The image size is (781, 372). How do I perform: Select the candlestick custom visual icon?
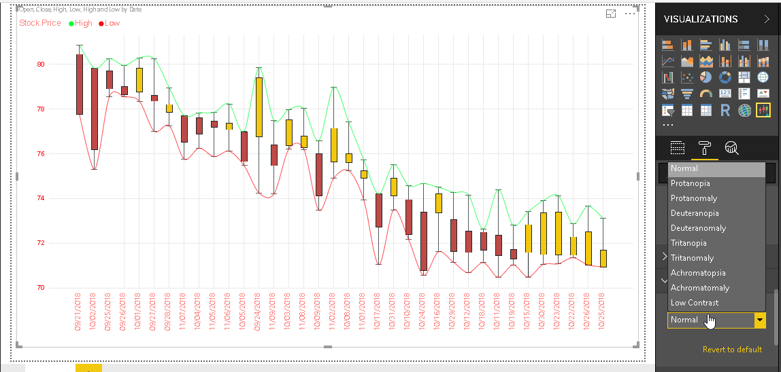click(763, 110)
